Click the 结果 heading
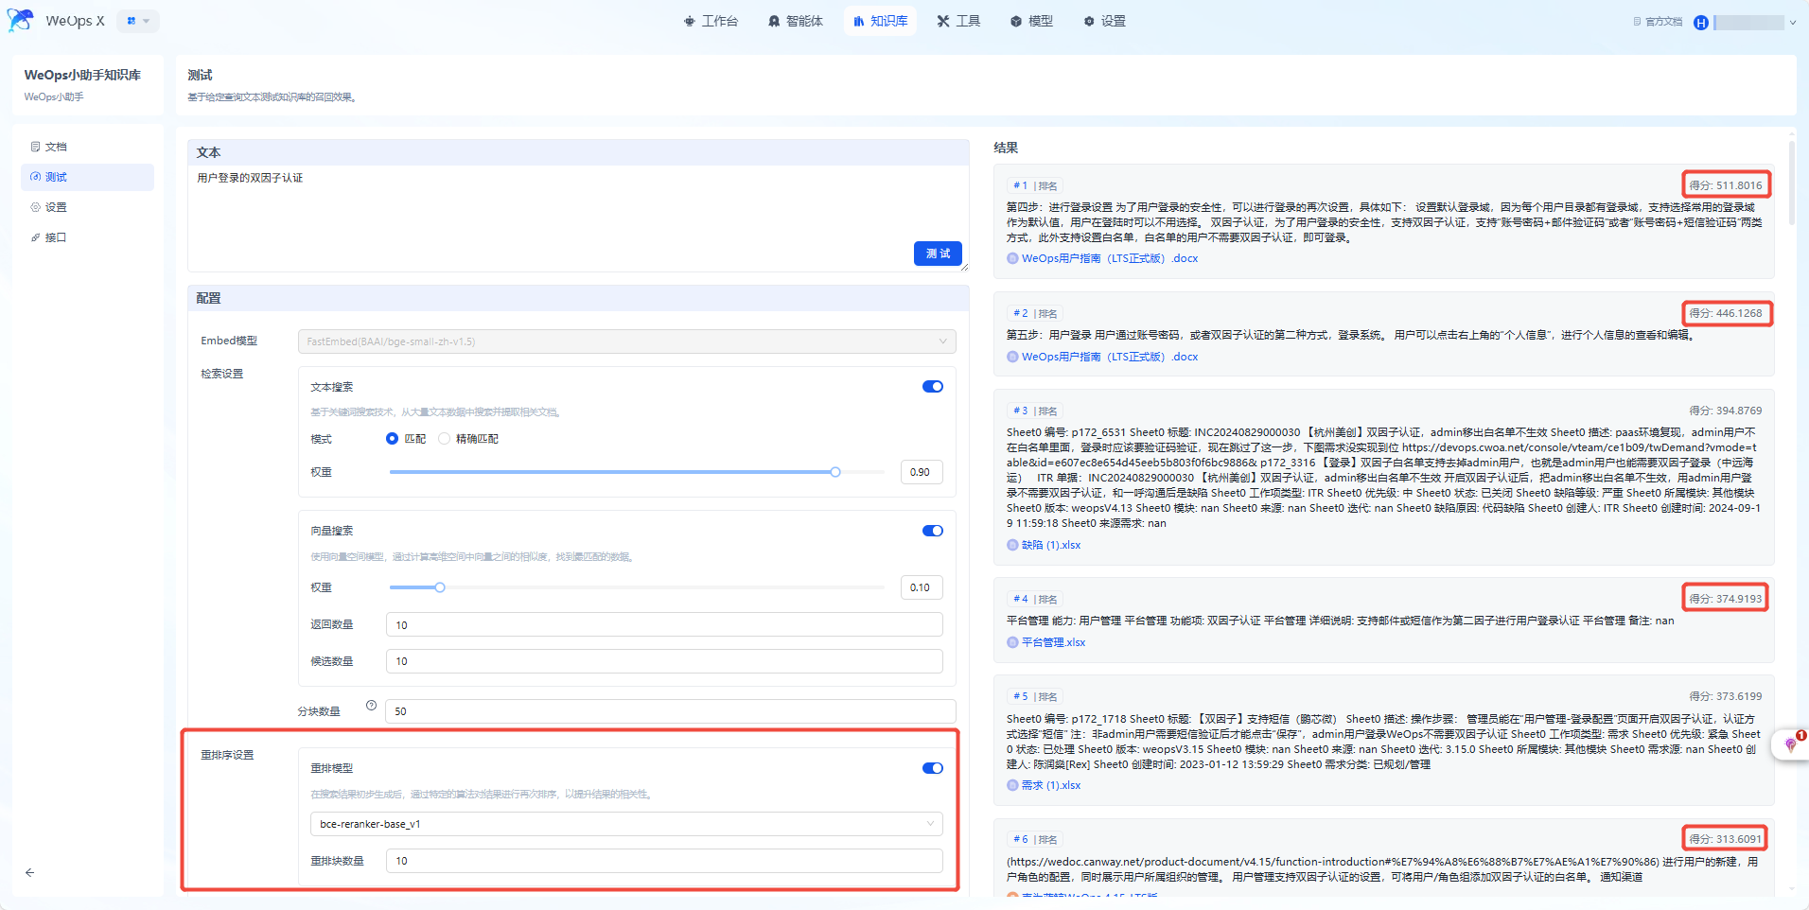The height and width of the screenshot is (910, 1809). [x=1006, y=148]
